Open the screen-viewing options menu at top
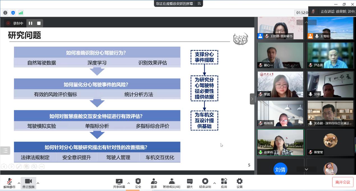This screenshot has height=191, width=356. pos(199,4)
